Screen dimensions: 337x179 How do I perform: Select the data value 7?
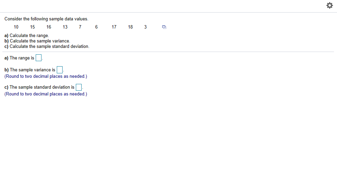point(80,27)
